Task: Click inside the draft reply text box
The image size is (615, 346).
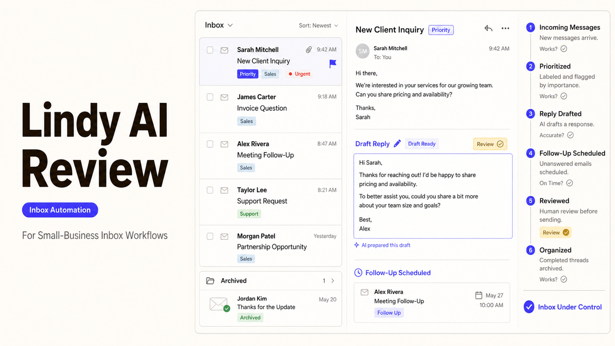Action: tap(433, 196)
